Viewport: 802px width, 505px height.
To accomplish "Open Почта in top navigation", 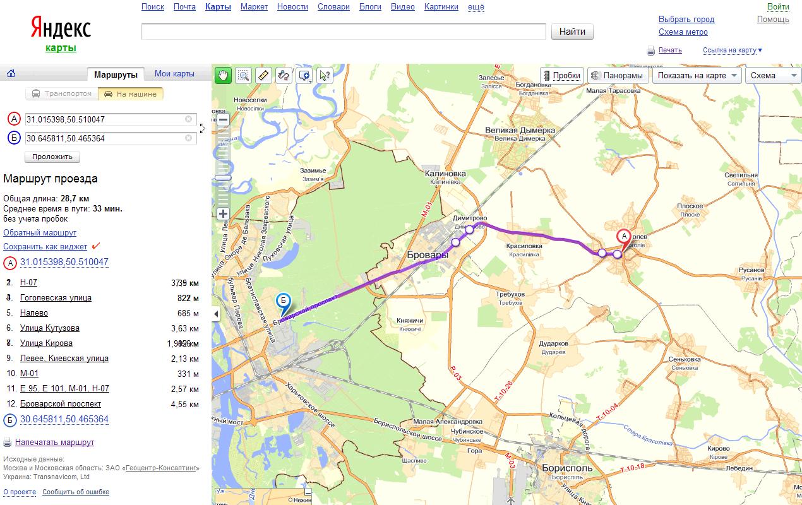I will pyautogui.click(x=184, y=7).
